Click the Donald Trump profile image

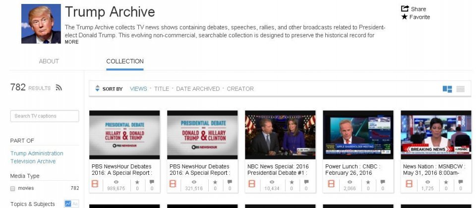pyautogui.click(x=41, y=24)
